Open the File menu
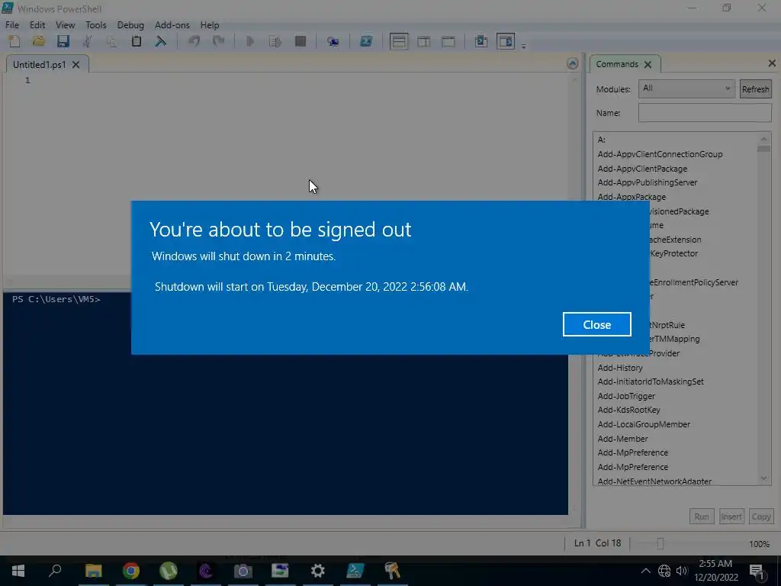Viewport: 781px width, 586px height. (12, 25)
